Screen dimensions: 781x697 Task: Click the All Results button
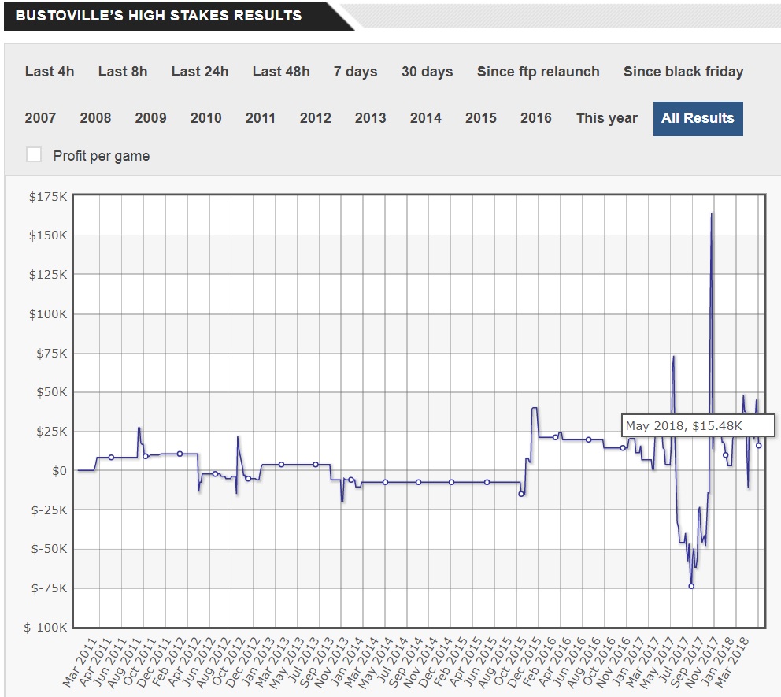(698, 118)
